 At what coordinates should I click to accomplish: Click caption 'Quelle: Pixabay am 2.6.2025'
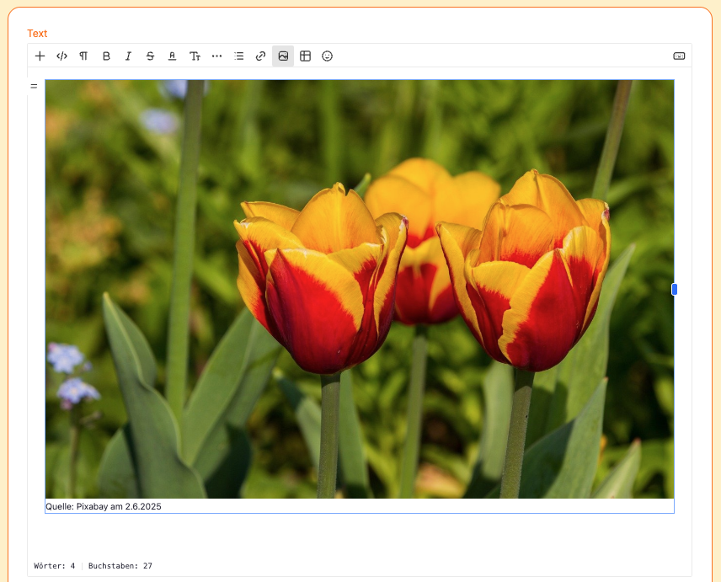(104, 507)
